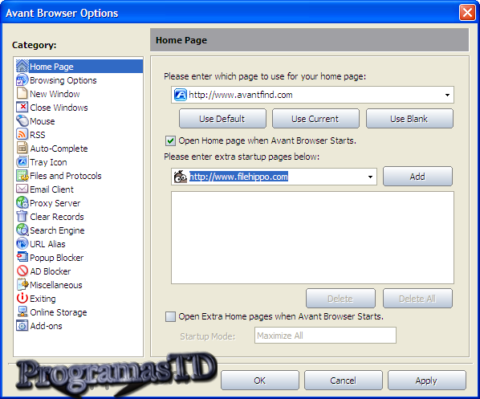The height and width of the screenshot is (399, 480).
Task: Select the Email Client envelope icon
Action: pos(22,189)
